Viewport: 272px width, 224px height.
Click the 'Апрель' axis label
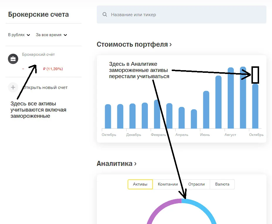182,135
